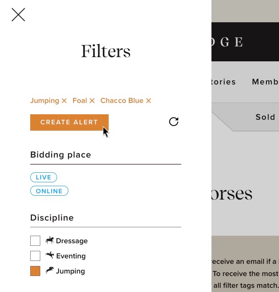This screenshot has width=279, height=292.
Task: Collapse the Bidding place section header
Action: click(x=106, y=155)
